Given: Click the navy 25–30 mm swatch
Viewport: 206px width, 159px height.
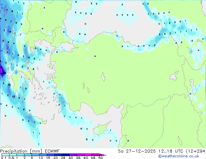Looking at the screenshot, I should pyautogui.click(x=65, y=155).
